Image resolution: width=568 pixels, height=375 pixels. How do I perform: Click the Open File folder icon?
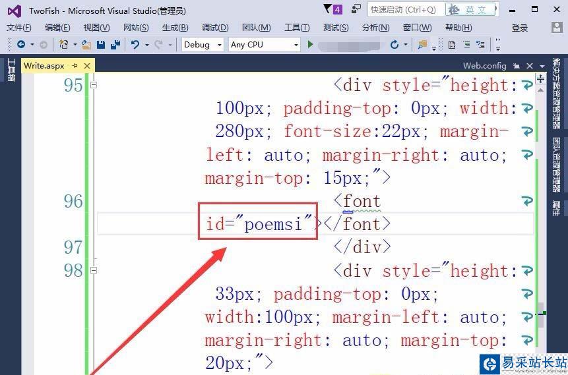(86, 45)
